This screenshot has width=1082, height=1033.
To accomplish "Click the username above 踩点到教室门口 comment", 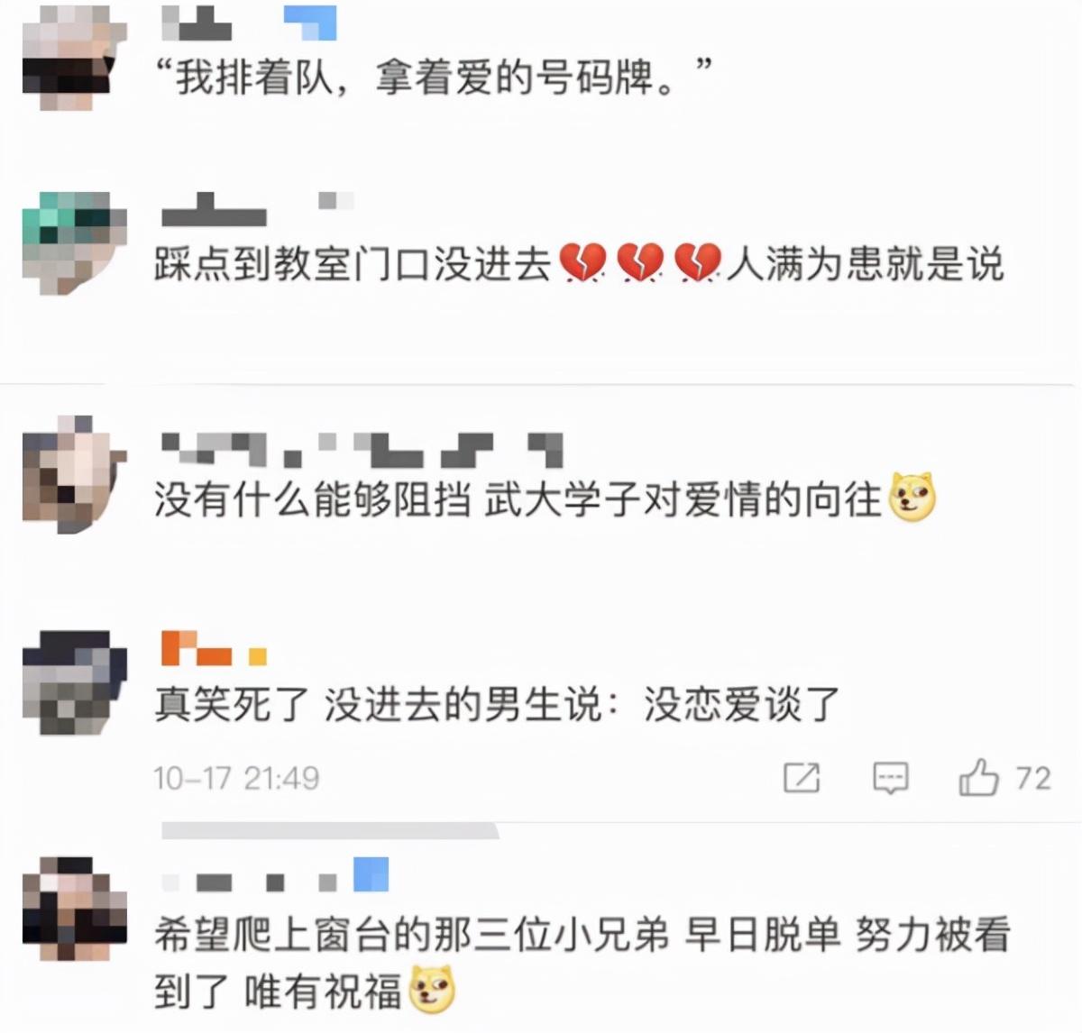I will click(258, 207).
